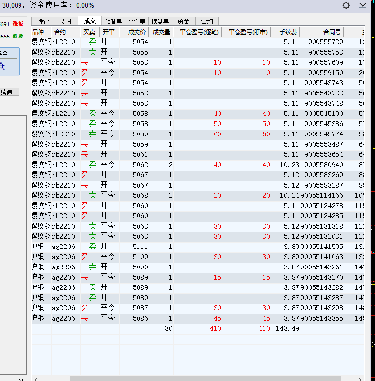This screenshot has width=375, height=381.
Task: Select row with contract number 9005545190
Action: pos(197,114)
